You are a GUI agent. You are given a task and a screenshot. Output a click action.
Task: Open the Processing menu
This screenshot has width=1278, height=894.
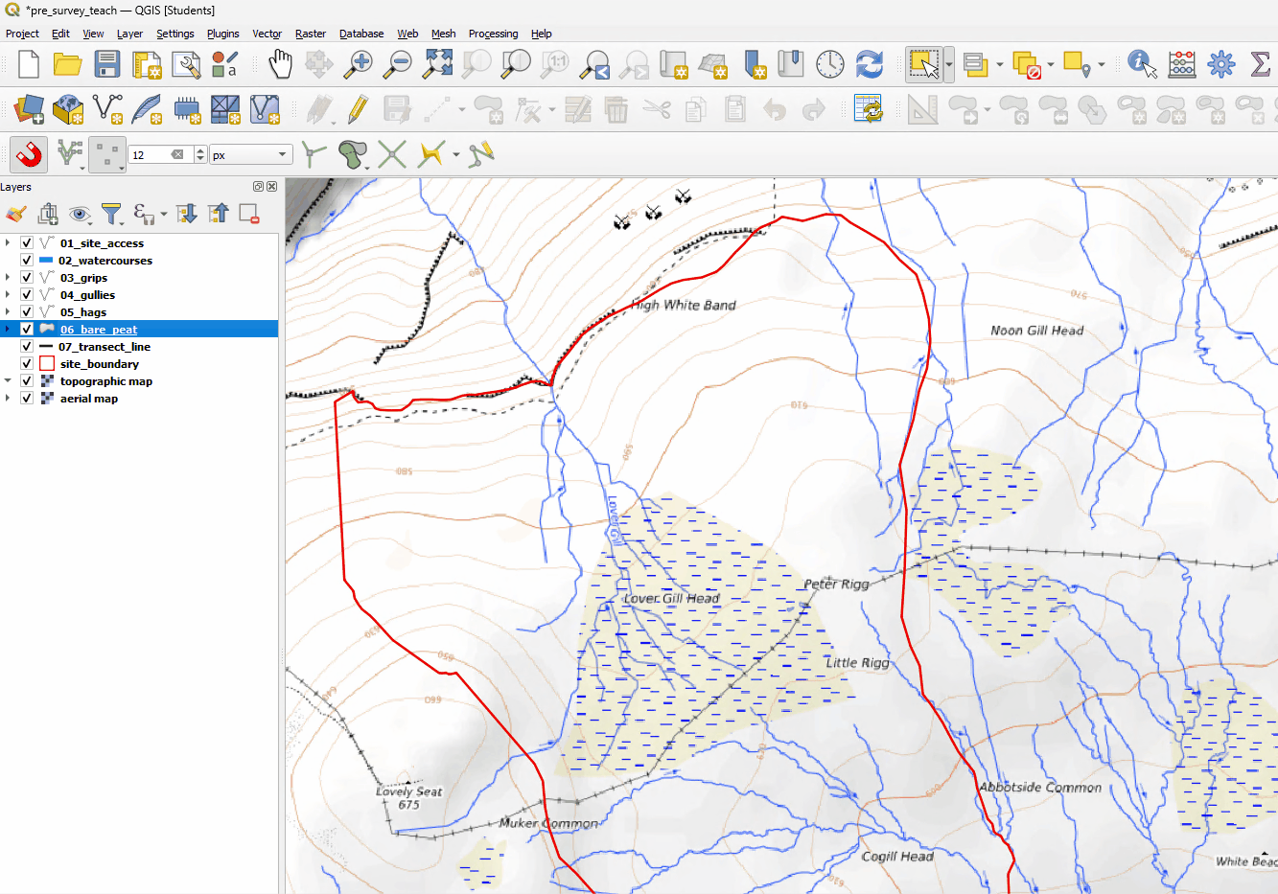(493, 34)
